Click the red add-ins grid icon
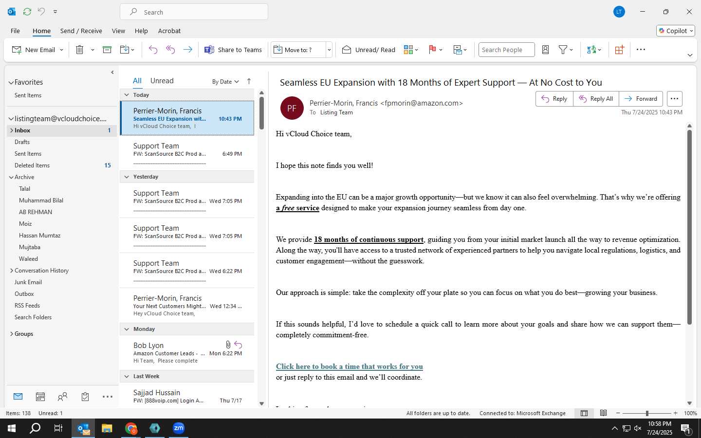The width and height of the screenshot is (701, 438). pos(619,50)
